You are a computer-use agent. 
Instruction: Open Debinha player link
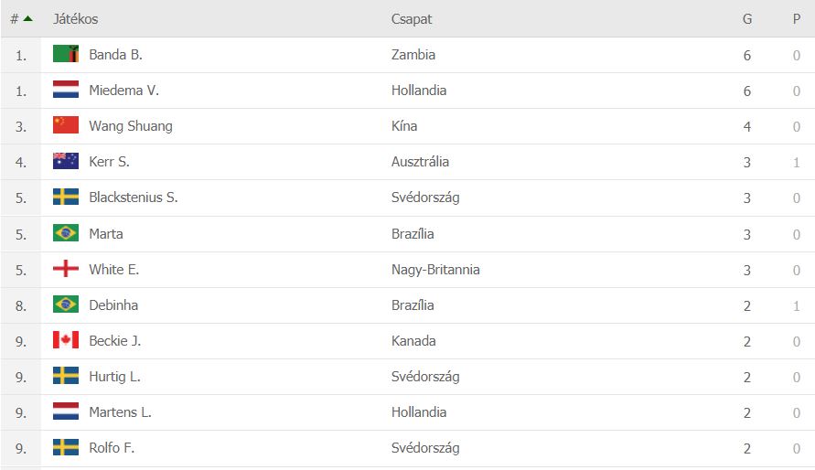[113, 304]
